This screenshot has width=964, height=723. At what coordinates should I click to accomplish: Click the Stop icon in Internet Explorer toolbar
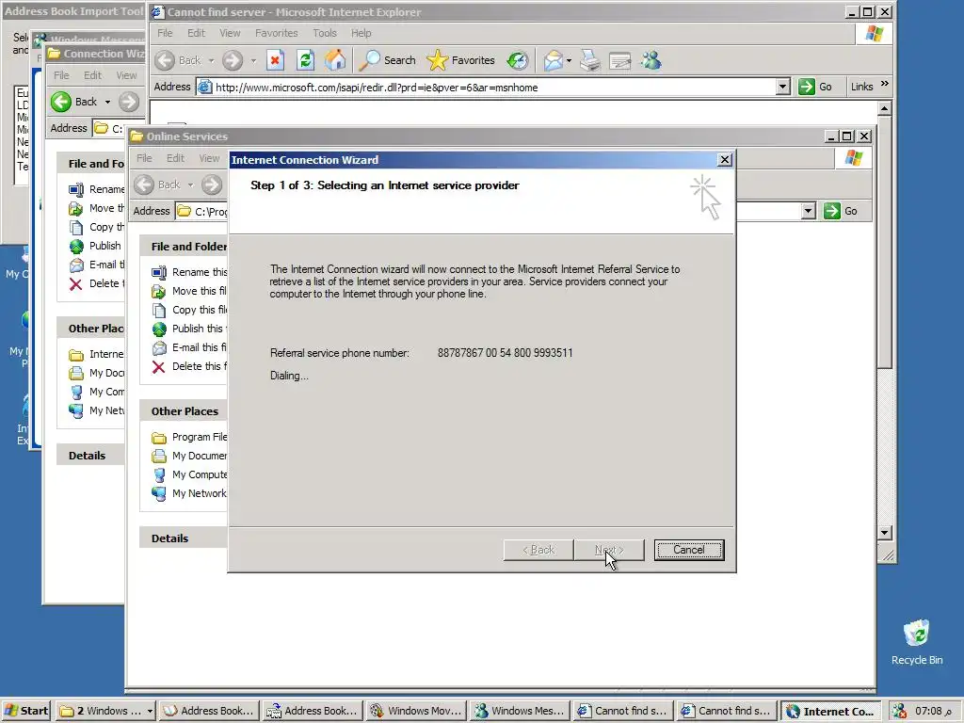[275, 60]
